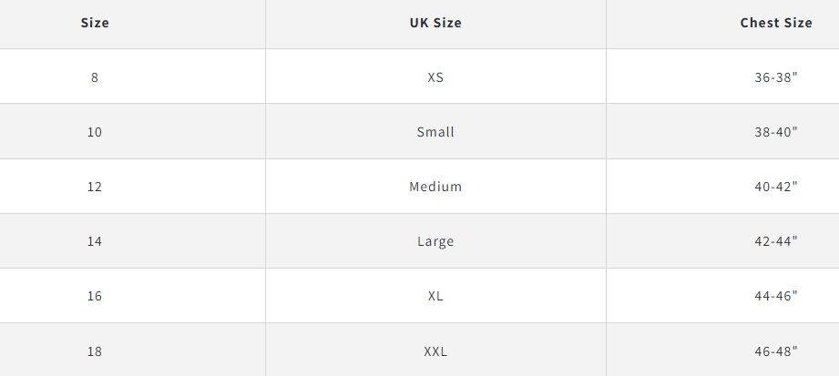This screenshot has height=376, width=839.
Task: Click the Size column header
Action: point(95,23)
